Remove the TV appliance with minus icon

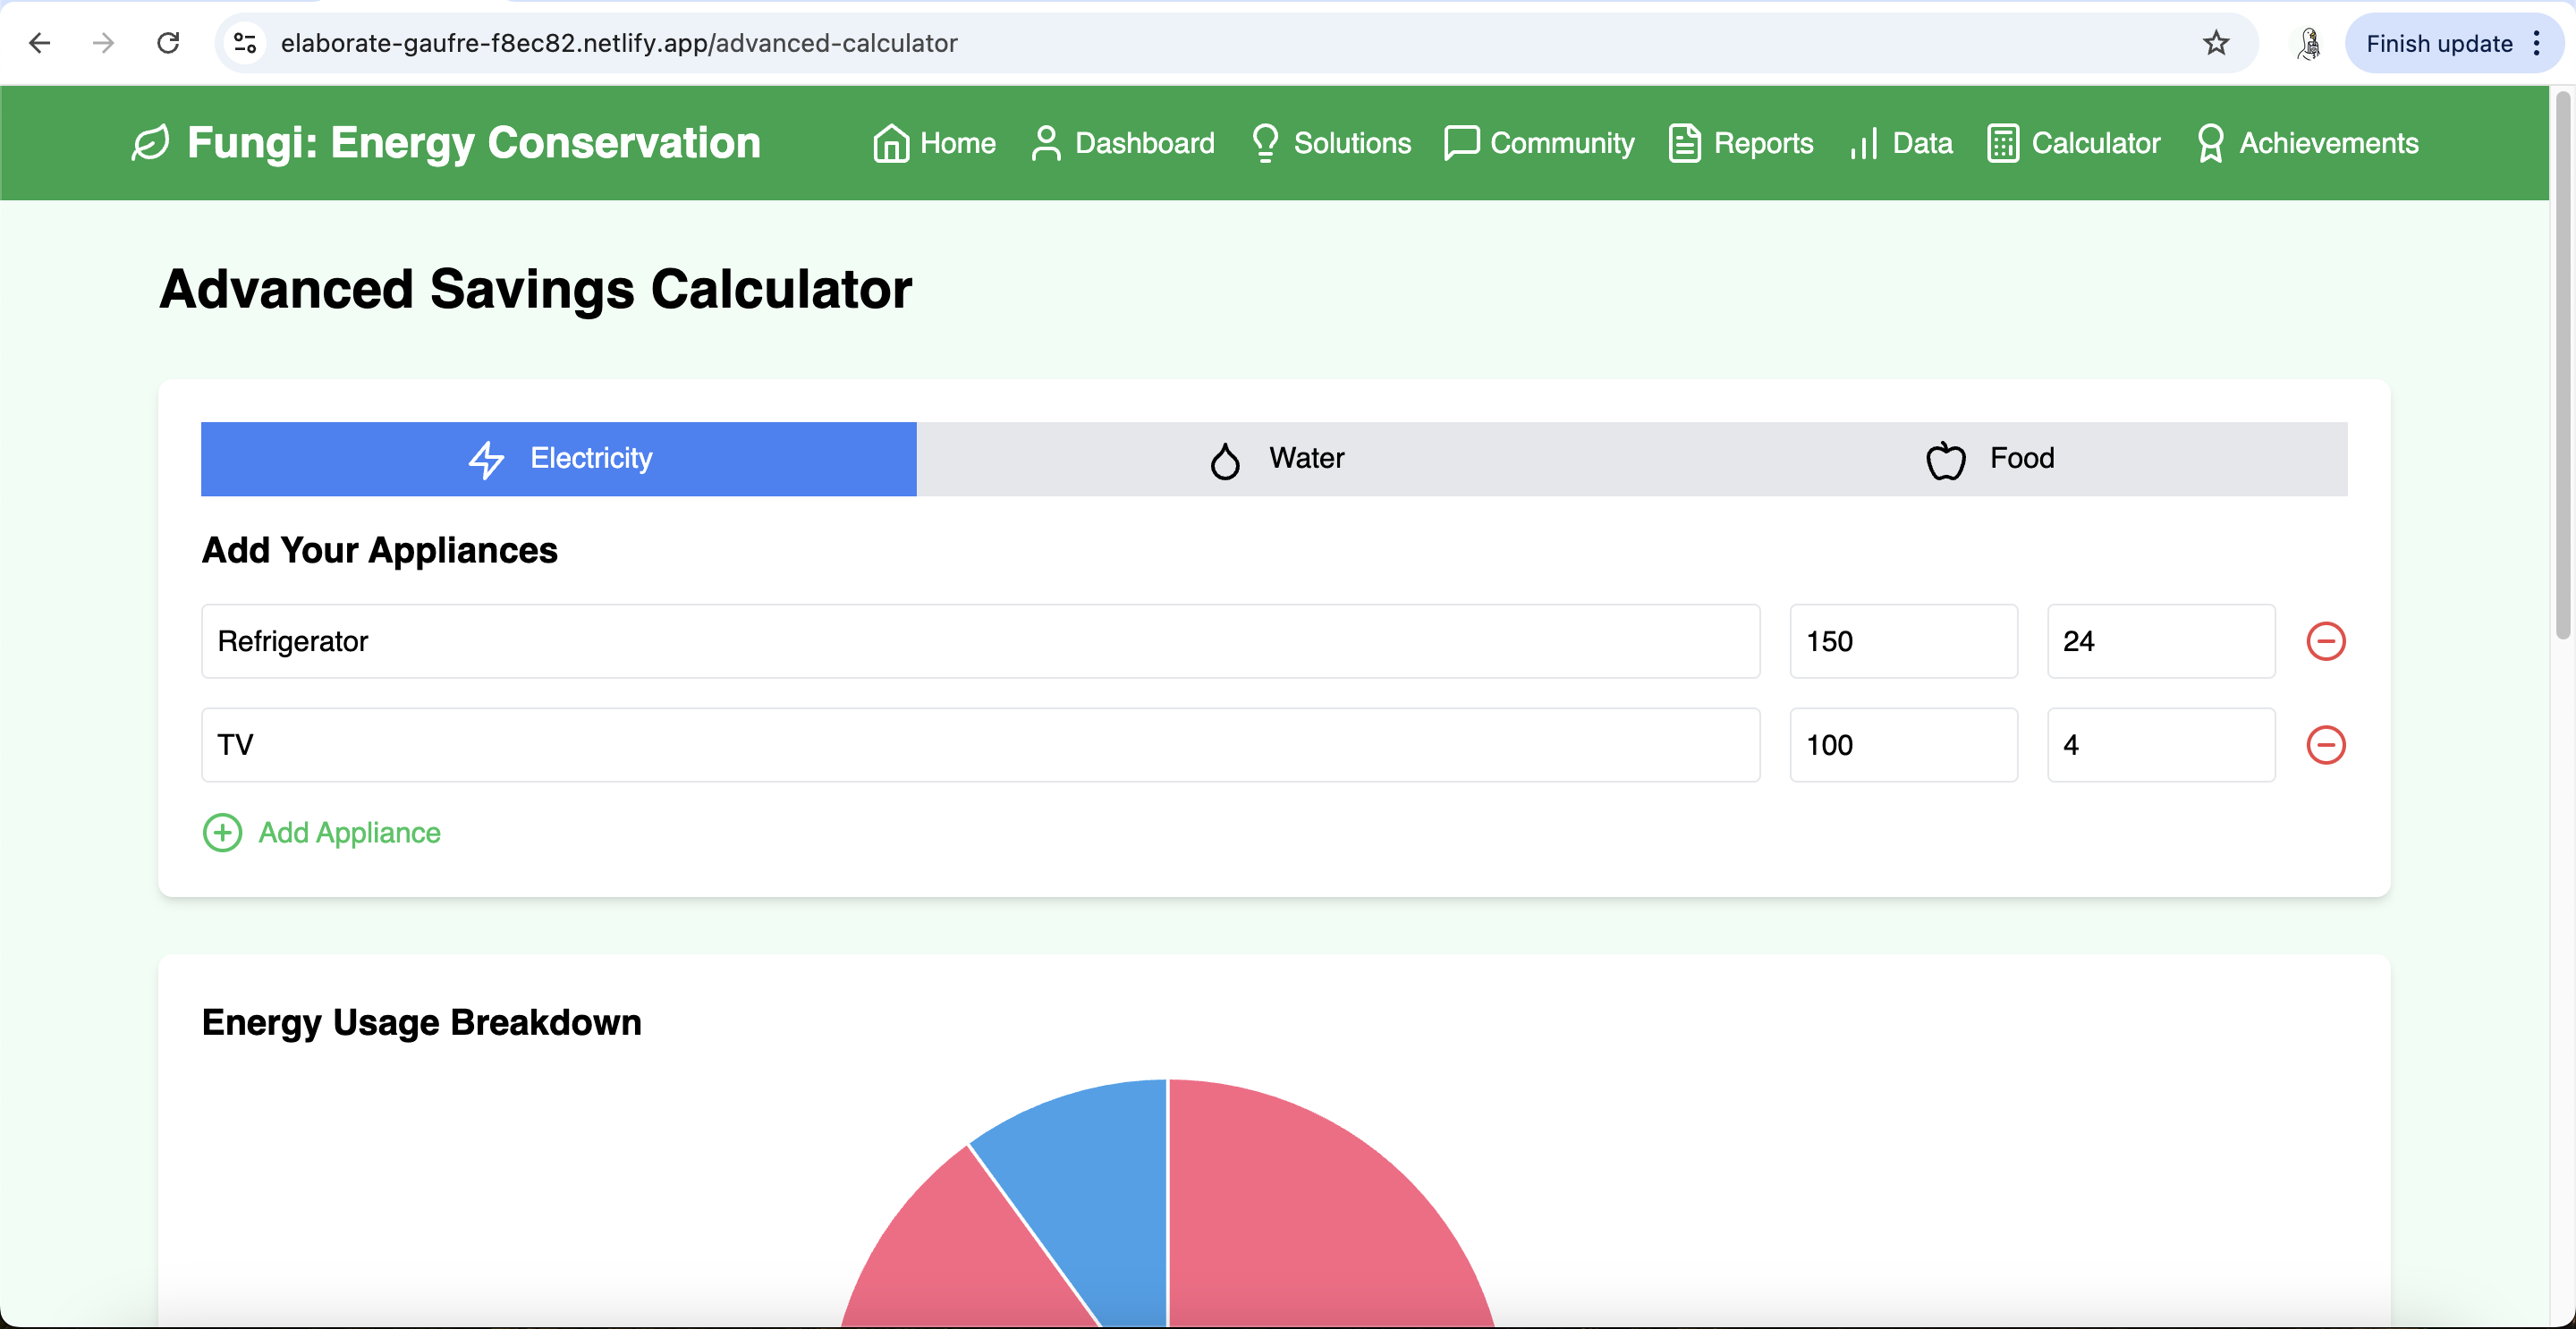[2325, 745]
